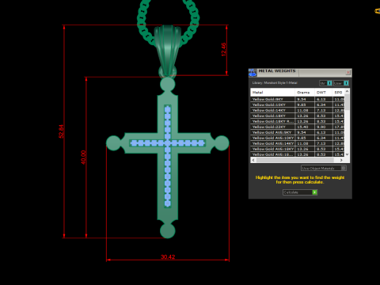Select the right ball end of the cross
The height and width of the screenshot is (285, 380).
(x=222, y=143)
